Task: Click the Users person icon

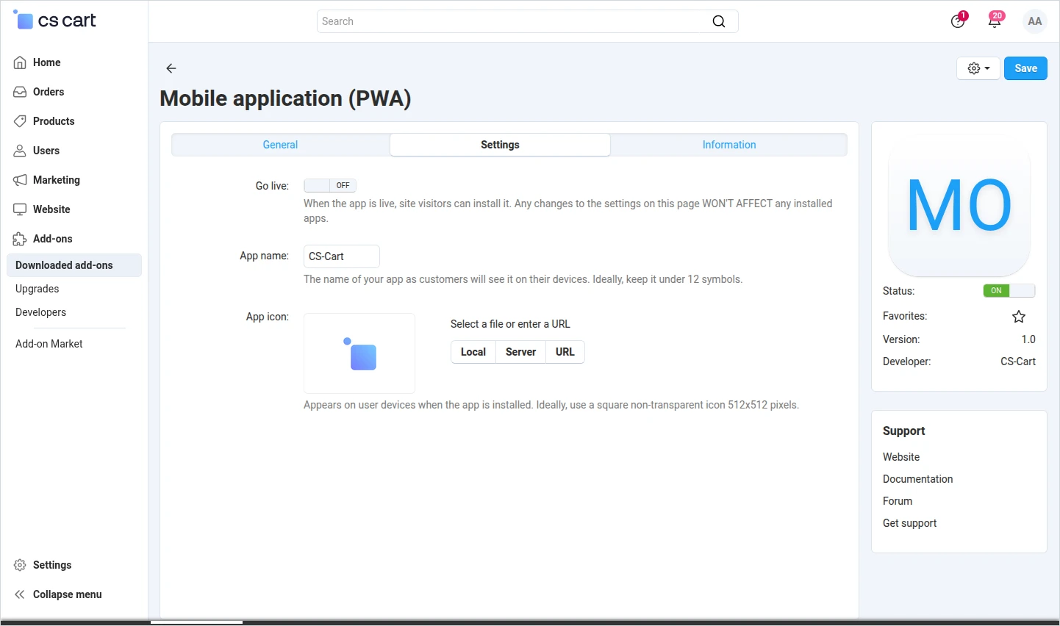Action: [20, 151]
